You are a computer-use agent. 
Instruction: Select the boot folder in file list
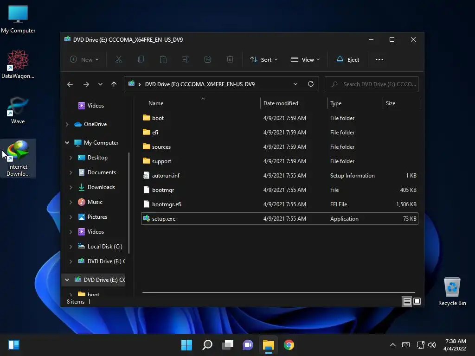279,118
